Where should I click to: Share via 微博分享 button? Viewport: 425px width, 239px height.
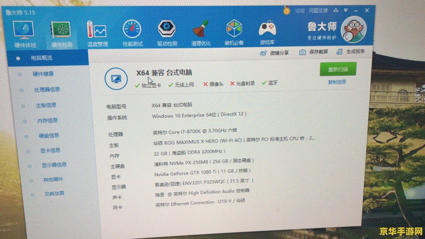coord(274,53)
